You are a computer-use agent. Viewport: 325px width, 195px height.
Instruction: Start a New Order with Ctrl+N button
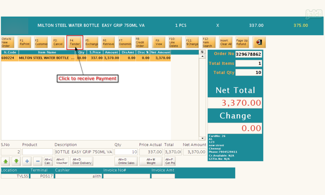(8, 42)
